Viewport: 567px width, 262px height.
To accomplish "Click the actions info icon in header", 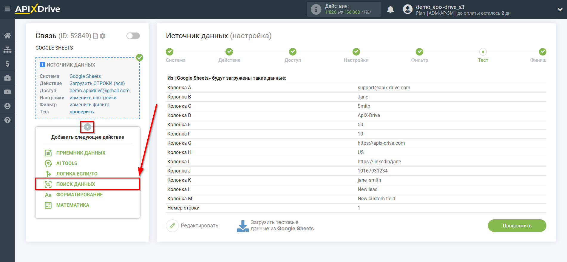I will [316, 9].
